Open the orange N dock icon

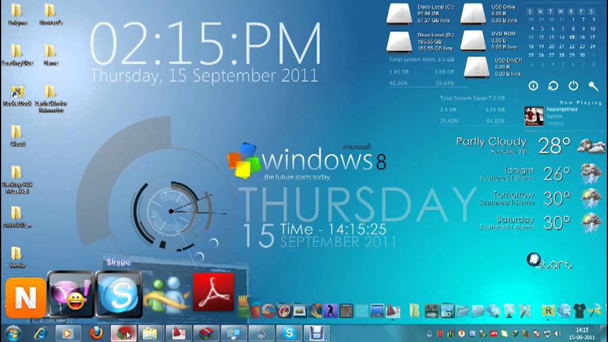coord(26,297)
